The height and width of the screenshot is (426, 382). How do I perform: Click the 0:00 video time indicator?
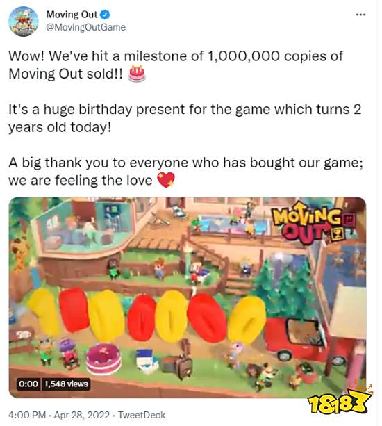click(x=28, y=384)
